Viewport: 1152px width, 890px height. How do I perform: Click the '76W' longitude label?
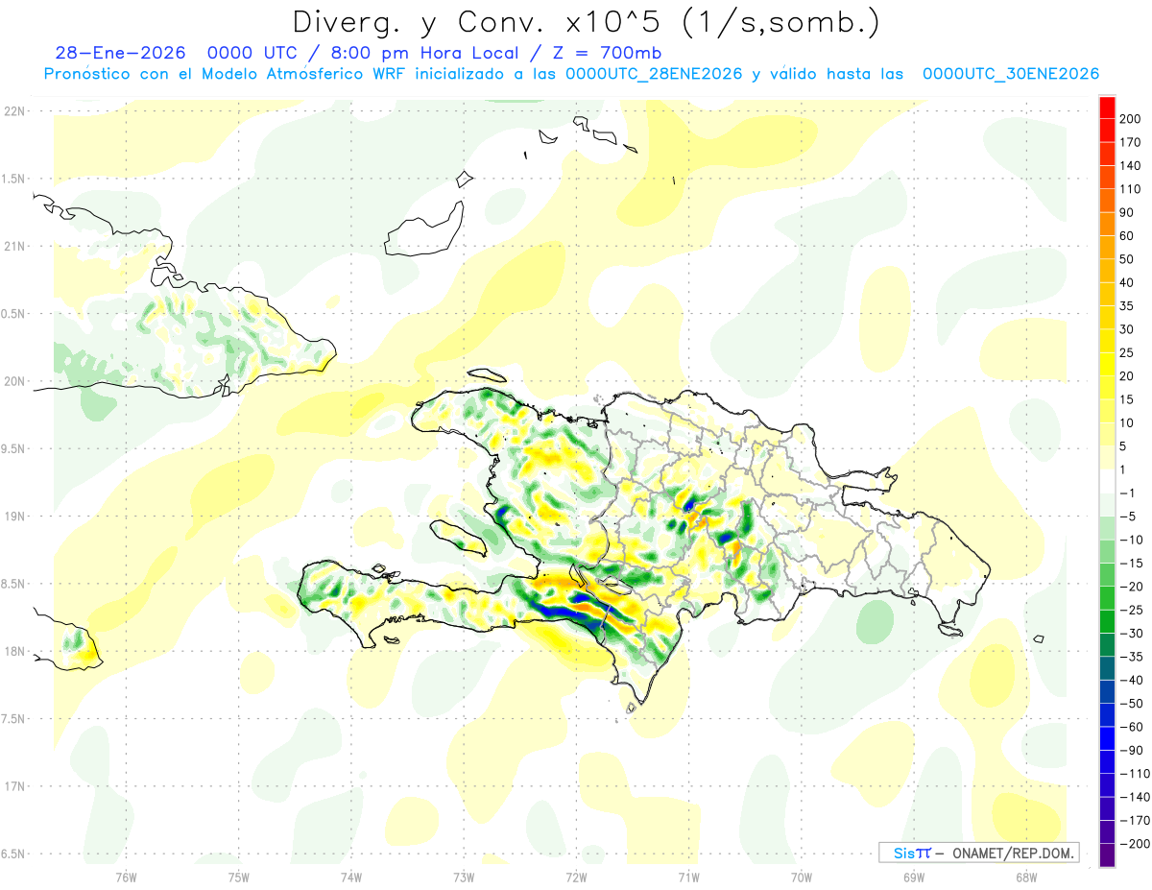pyautogui.click(x=126, y=877)
